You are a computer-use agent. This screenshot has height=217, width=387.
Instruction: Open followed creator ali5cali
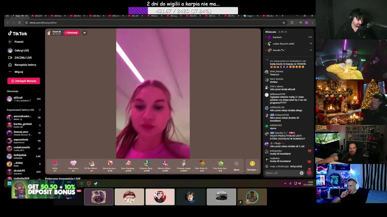pyautogui.click(x=24, y=99)
